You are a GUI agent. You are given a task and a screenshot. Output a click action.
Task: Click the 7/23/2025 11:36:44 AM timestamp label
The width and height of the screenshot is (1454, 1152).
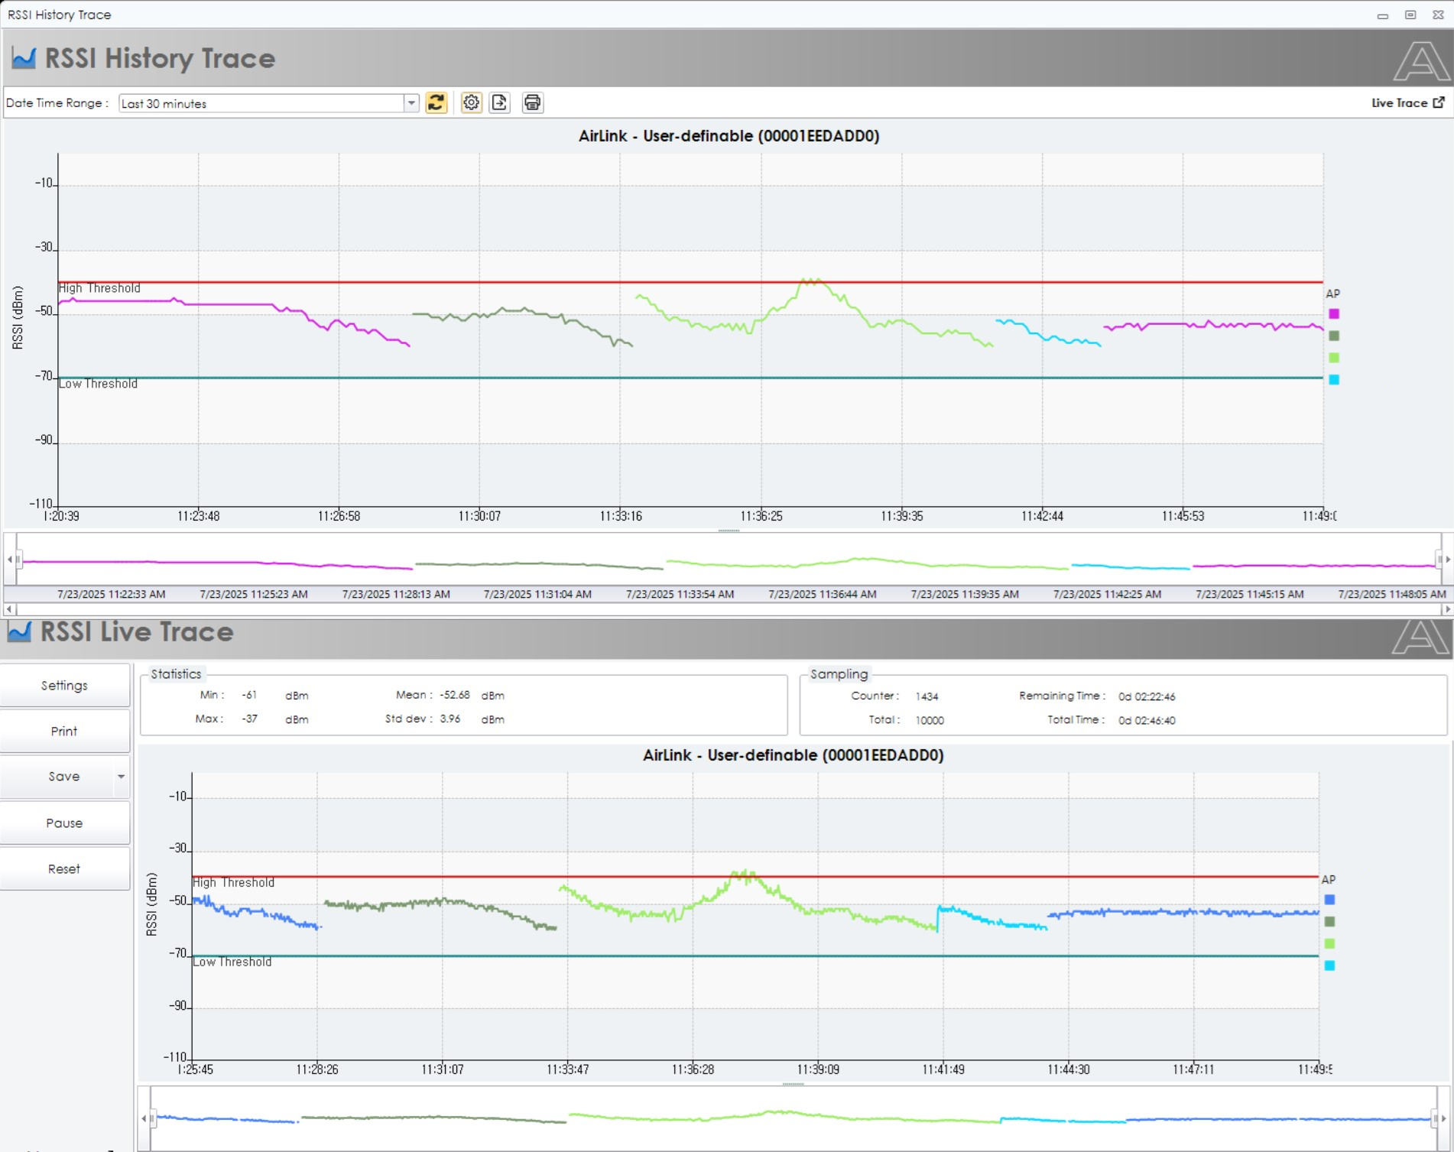click(x=822, y=594)
